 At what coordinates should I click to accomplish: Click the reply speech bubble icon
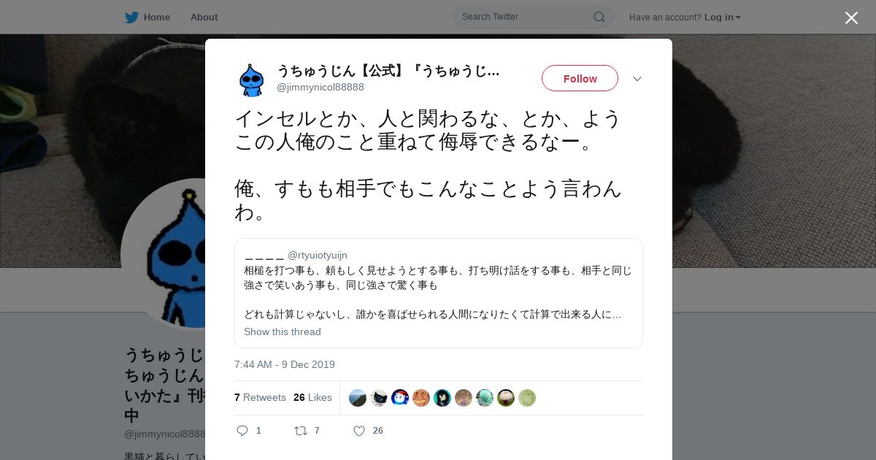[x=242, y=431]
